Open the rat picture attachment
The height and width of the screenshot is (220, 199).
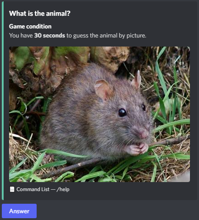click(x=99, y=114)
